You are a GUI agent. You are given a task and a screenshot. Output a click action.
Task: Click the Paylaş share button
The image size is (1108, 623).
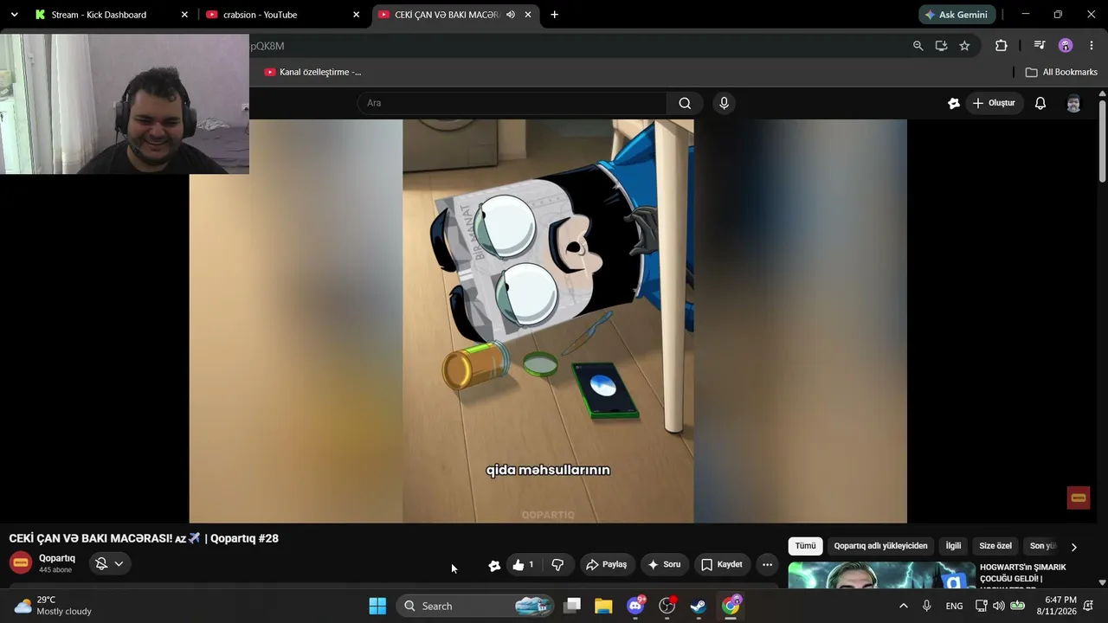tap(608, 564)
